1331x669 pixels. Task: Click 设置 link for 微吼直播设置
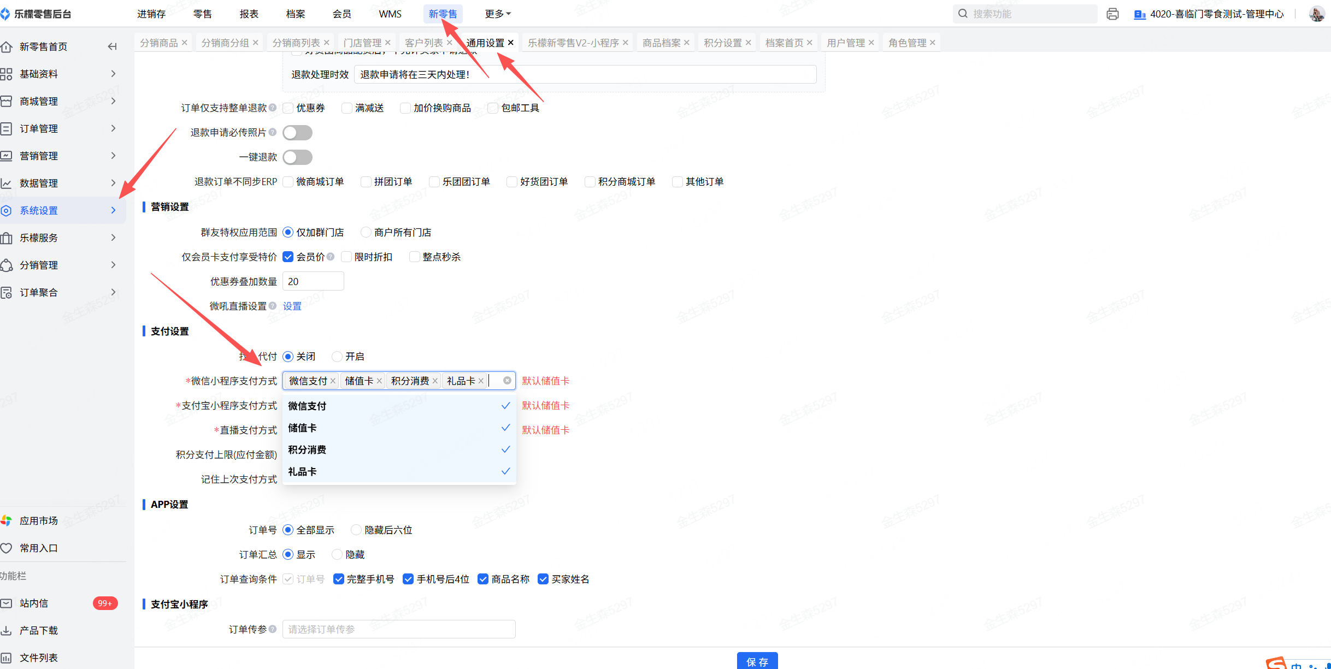pos(292,306)
